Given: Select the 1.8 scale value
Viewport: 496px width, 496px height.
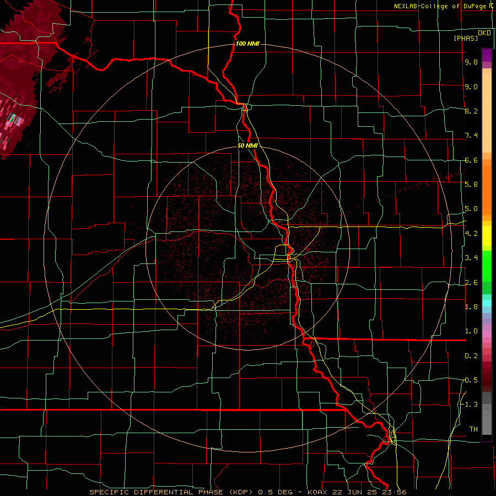Looking at the screenshot, I should (471, 306).
